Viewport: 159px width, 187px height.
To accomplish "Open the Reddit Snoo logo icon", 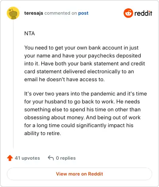I will click(128, 13).
